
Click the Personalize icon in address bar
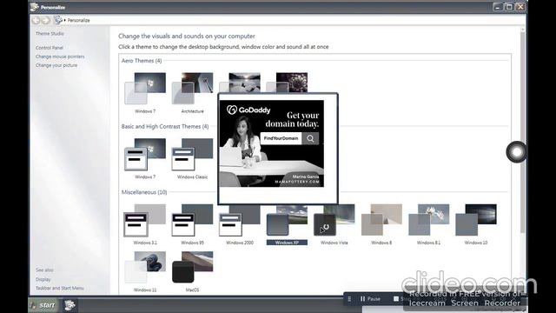pyautogui.click(x=58, y=20)
